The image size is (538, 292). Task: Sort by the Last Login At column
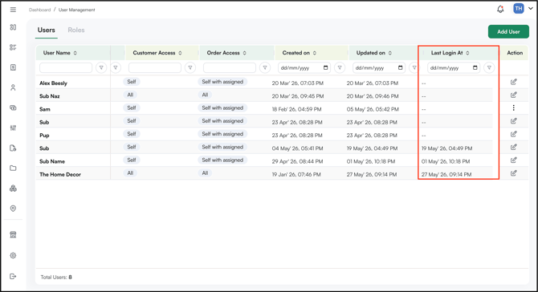pyautogui.click(x=467, y=53)
